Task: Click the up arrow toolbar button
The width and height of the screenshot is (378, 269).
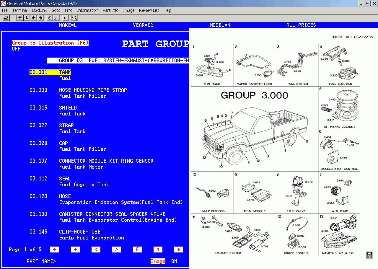Action: click(x=20, y=18)
